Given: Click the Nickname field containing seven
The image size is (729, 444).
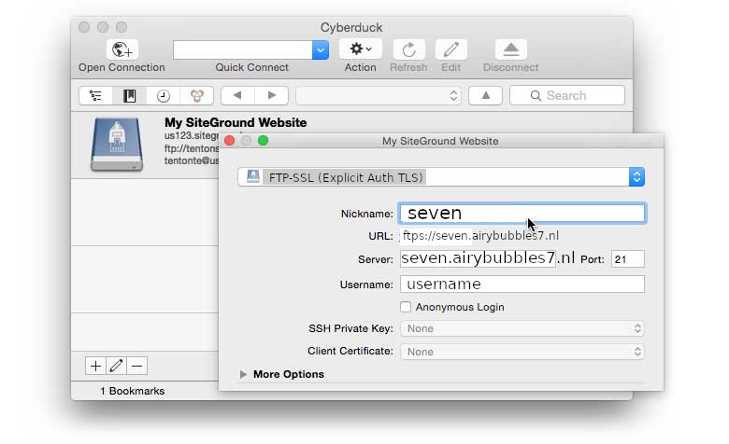Looking at the screenshot, I should pyautogui.click(x=522, y=214).
